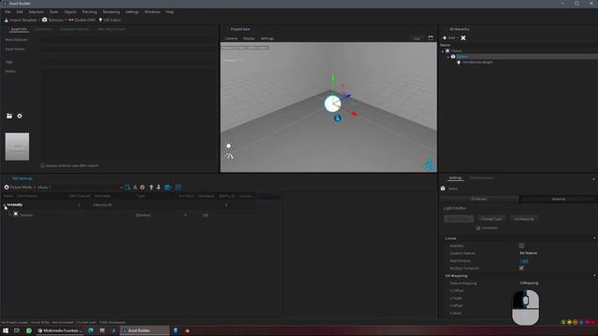This screenshot has width=598, height=336.
Task: Click the Disable DMX toolbar button
Action: [x=81, y=20]
